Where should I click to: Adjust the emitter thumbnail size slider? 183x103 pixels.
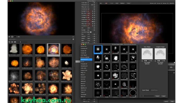click(22, 42)
